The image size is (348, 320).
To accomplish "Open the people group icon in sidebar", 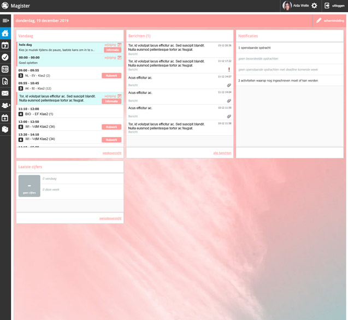I will pyautogui.click(x=5, y=105).
